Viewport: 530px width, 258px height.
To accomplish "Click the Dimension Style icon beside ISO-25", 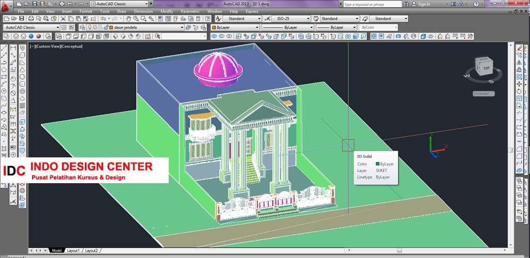I will [x=268, y=19].
